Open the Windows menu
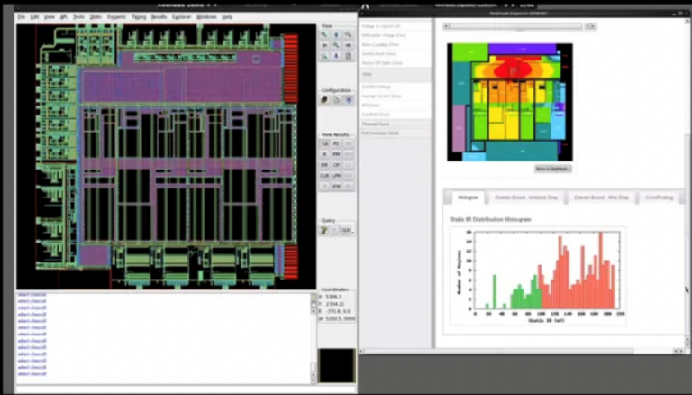This screenshot has width=692, height=395. pos(206,17)
